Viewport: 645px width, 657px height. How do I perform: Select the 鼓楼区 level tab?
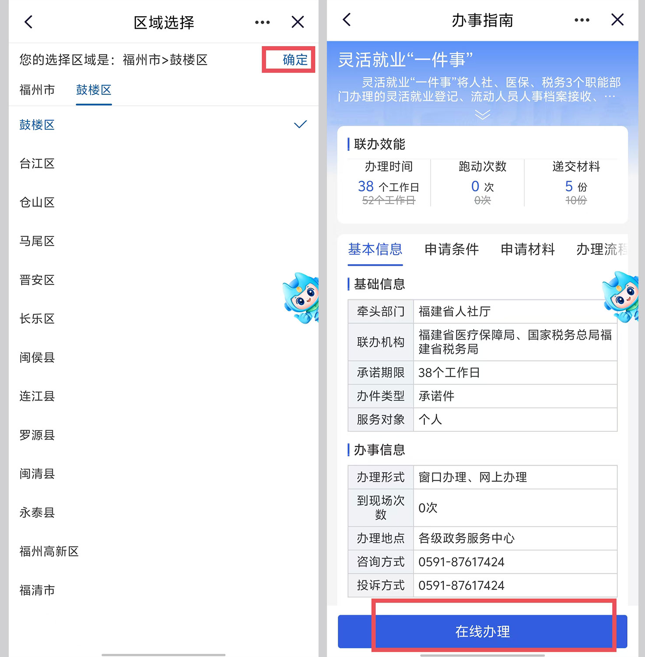(94, 90)
